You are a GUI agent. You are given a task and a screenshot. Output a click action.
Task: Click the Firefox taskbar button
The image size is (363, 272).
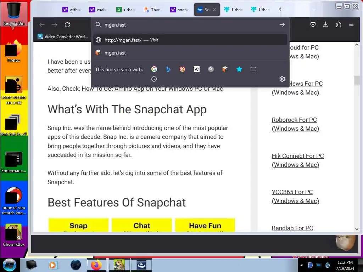[x=96, y=265]
